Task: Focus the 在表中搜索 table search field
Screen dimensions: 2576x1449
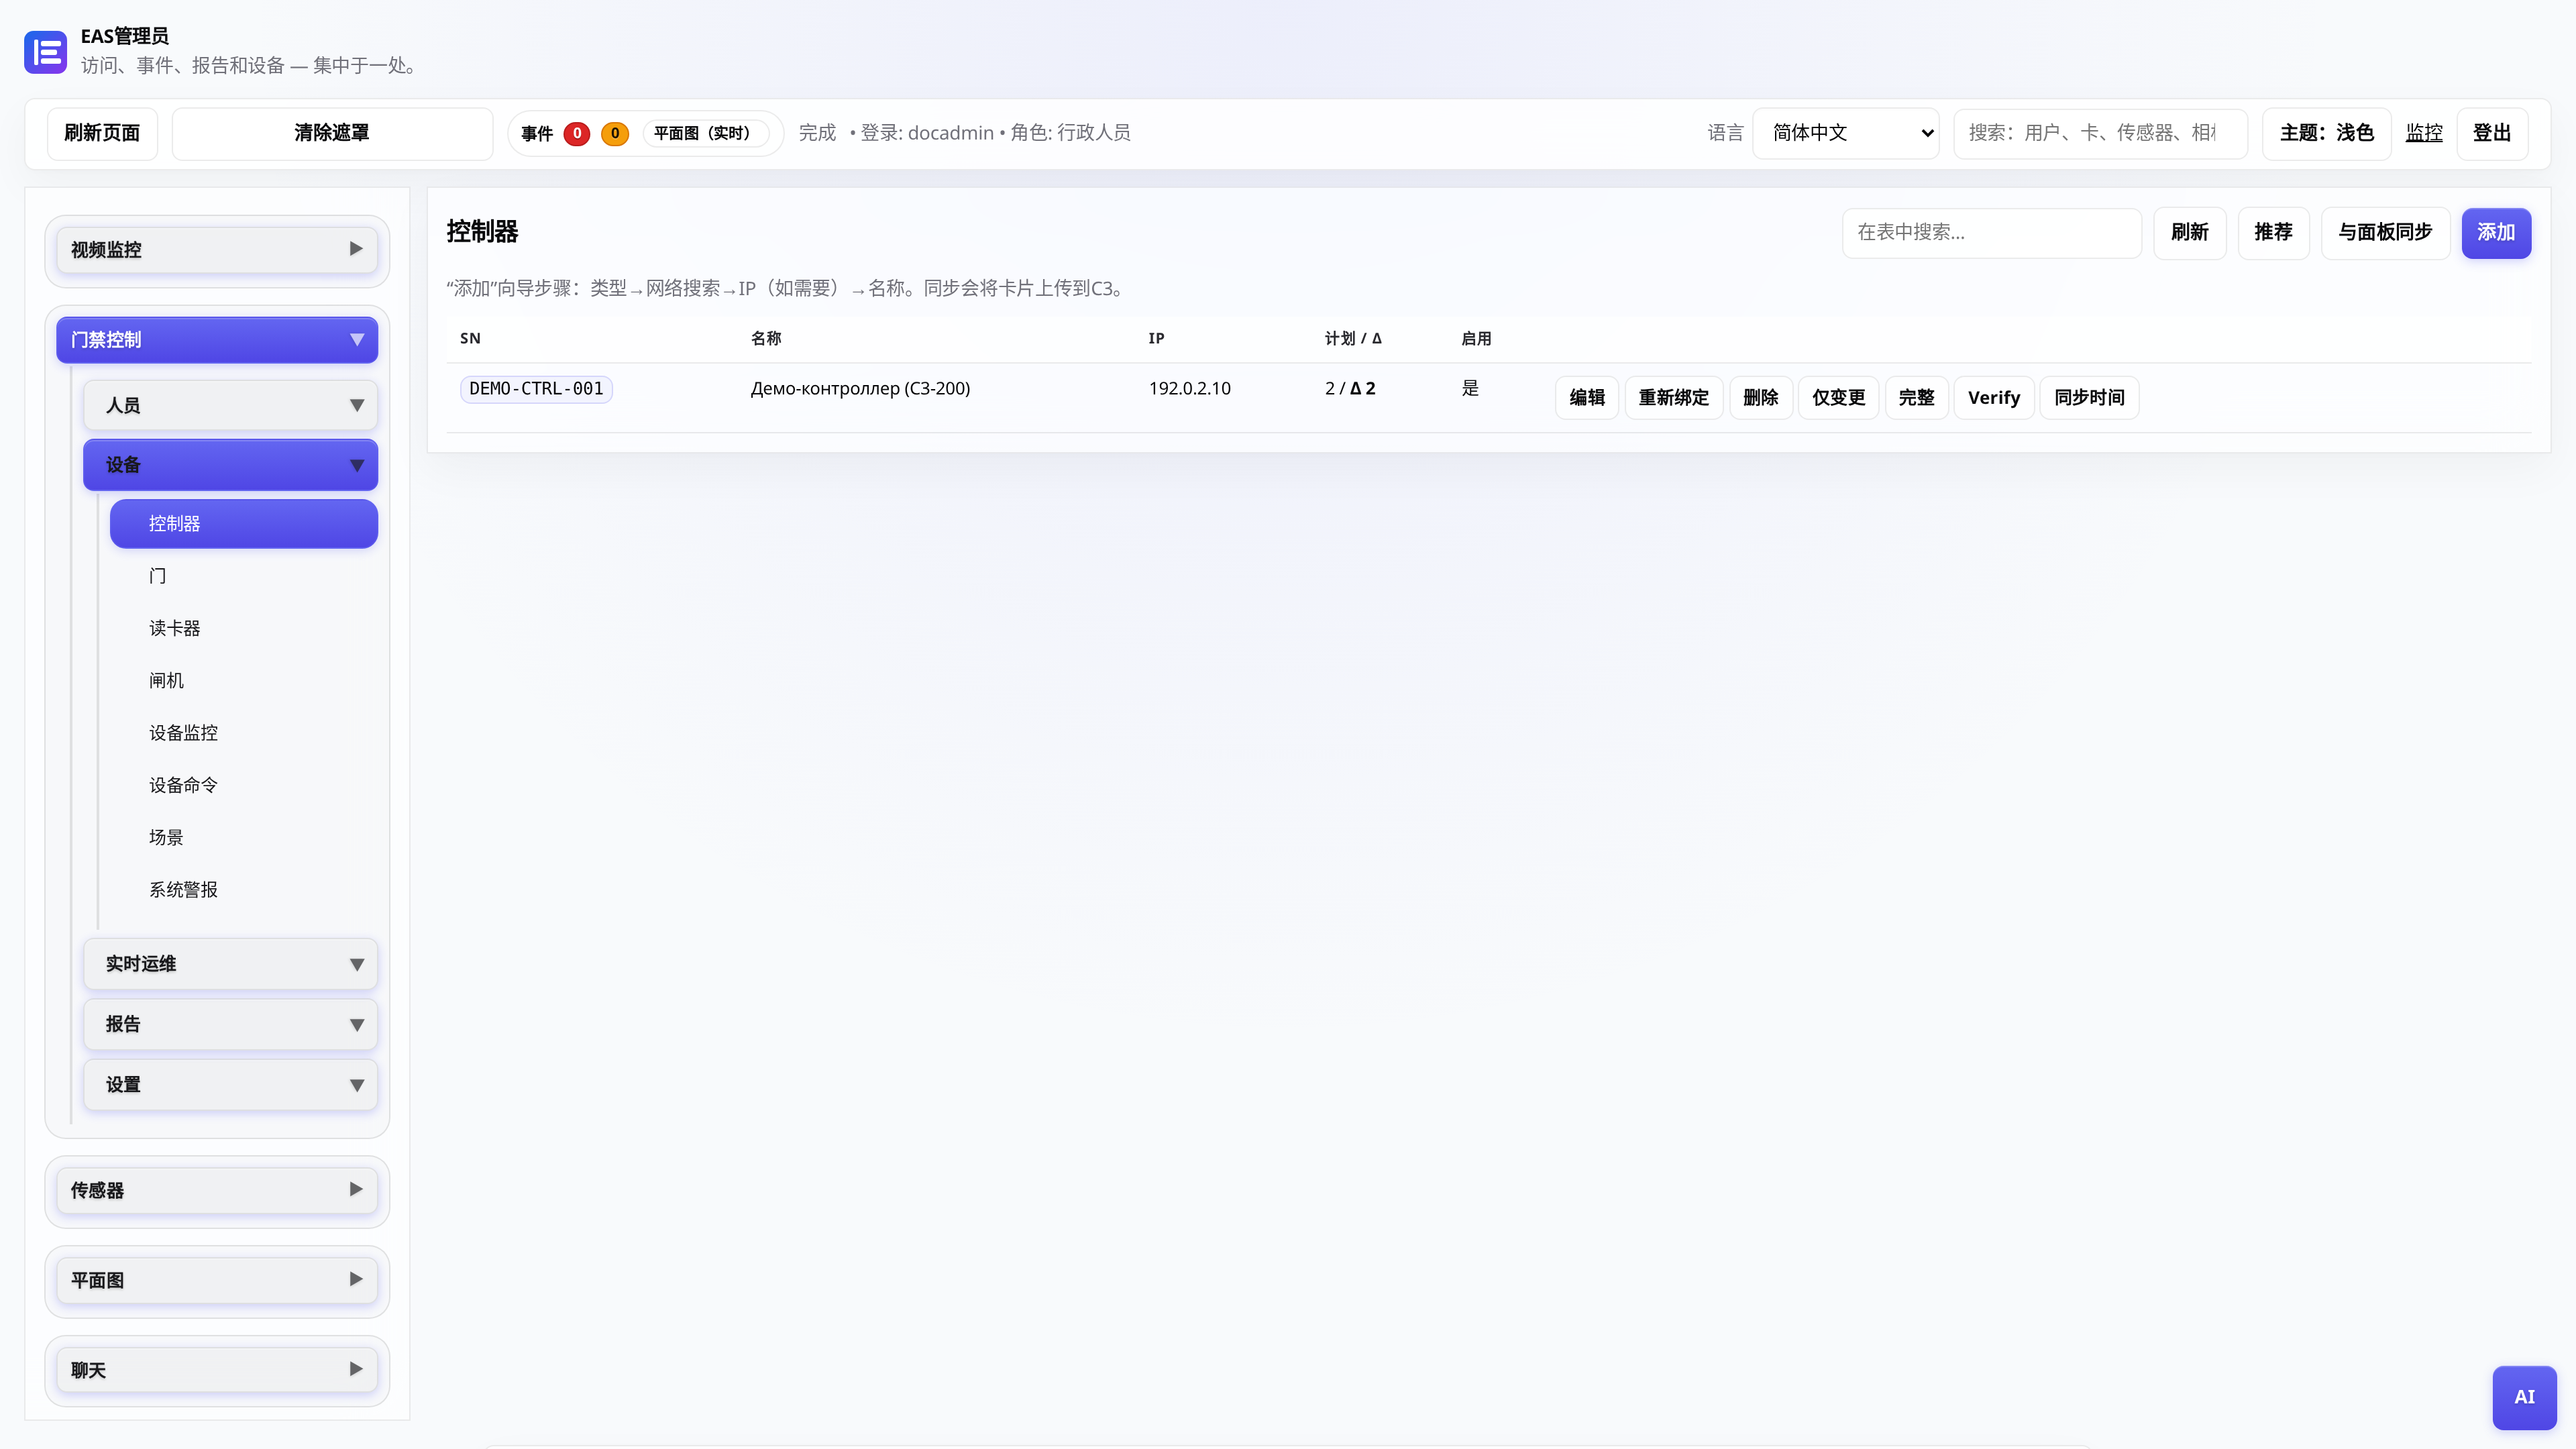Action: 1991,232
